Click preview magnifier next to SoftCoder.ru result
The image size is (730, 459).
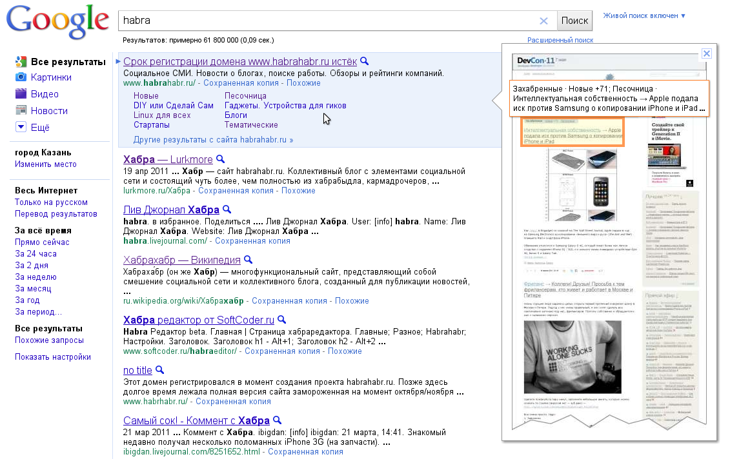(x=281, y=320)
